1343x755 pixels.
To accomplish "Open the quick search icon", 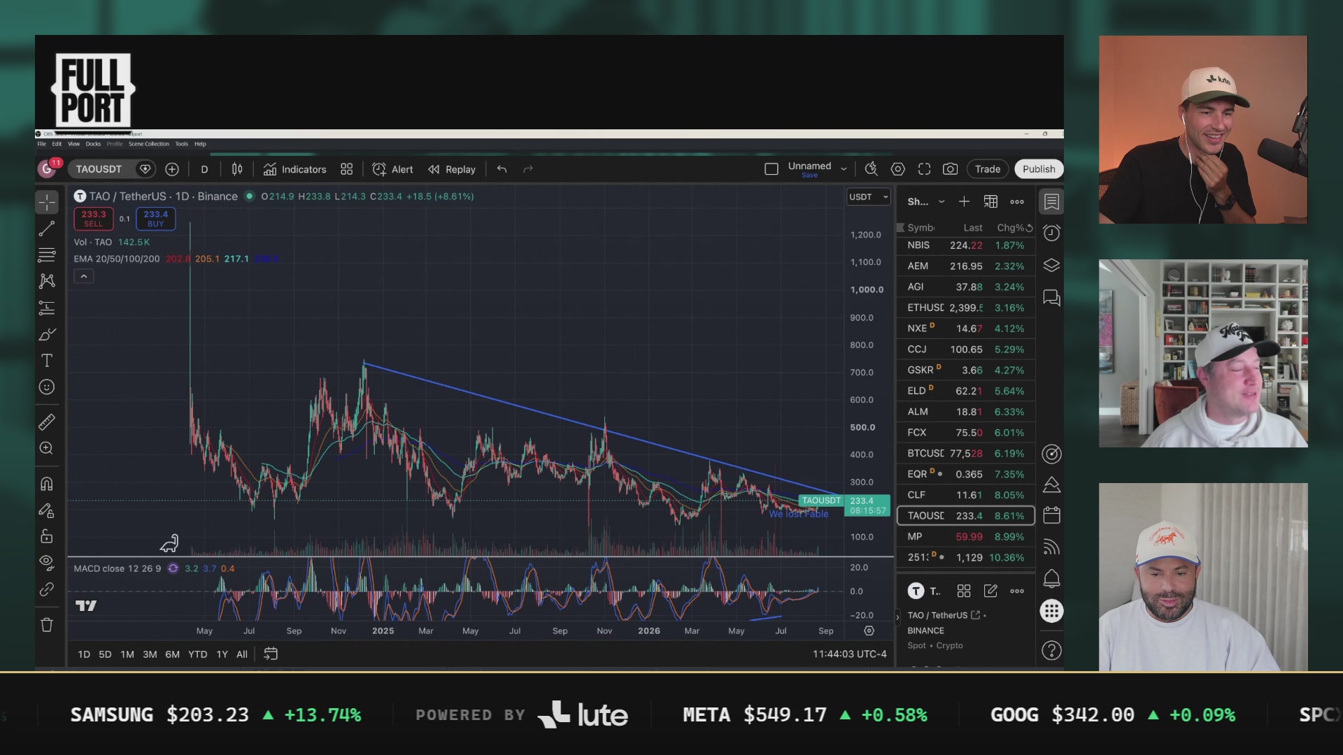I will [x=871, y=169].
